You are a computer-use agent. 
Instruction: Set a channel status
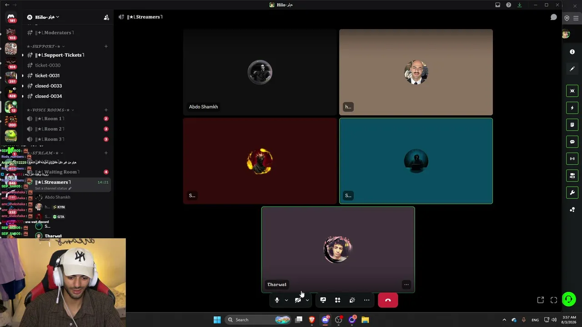[x=53, y=188]
